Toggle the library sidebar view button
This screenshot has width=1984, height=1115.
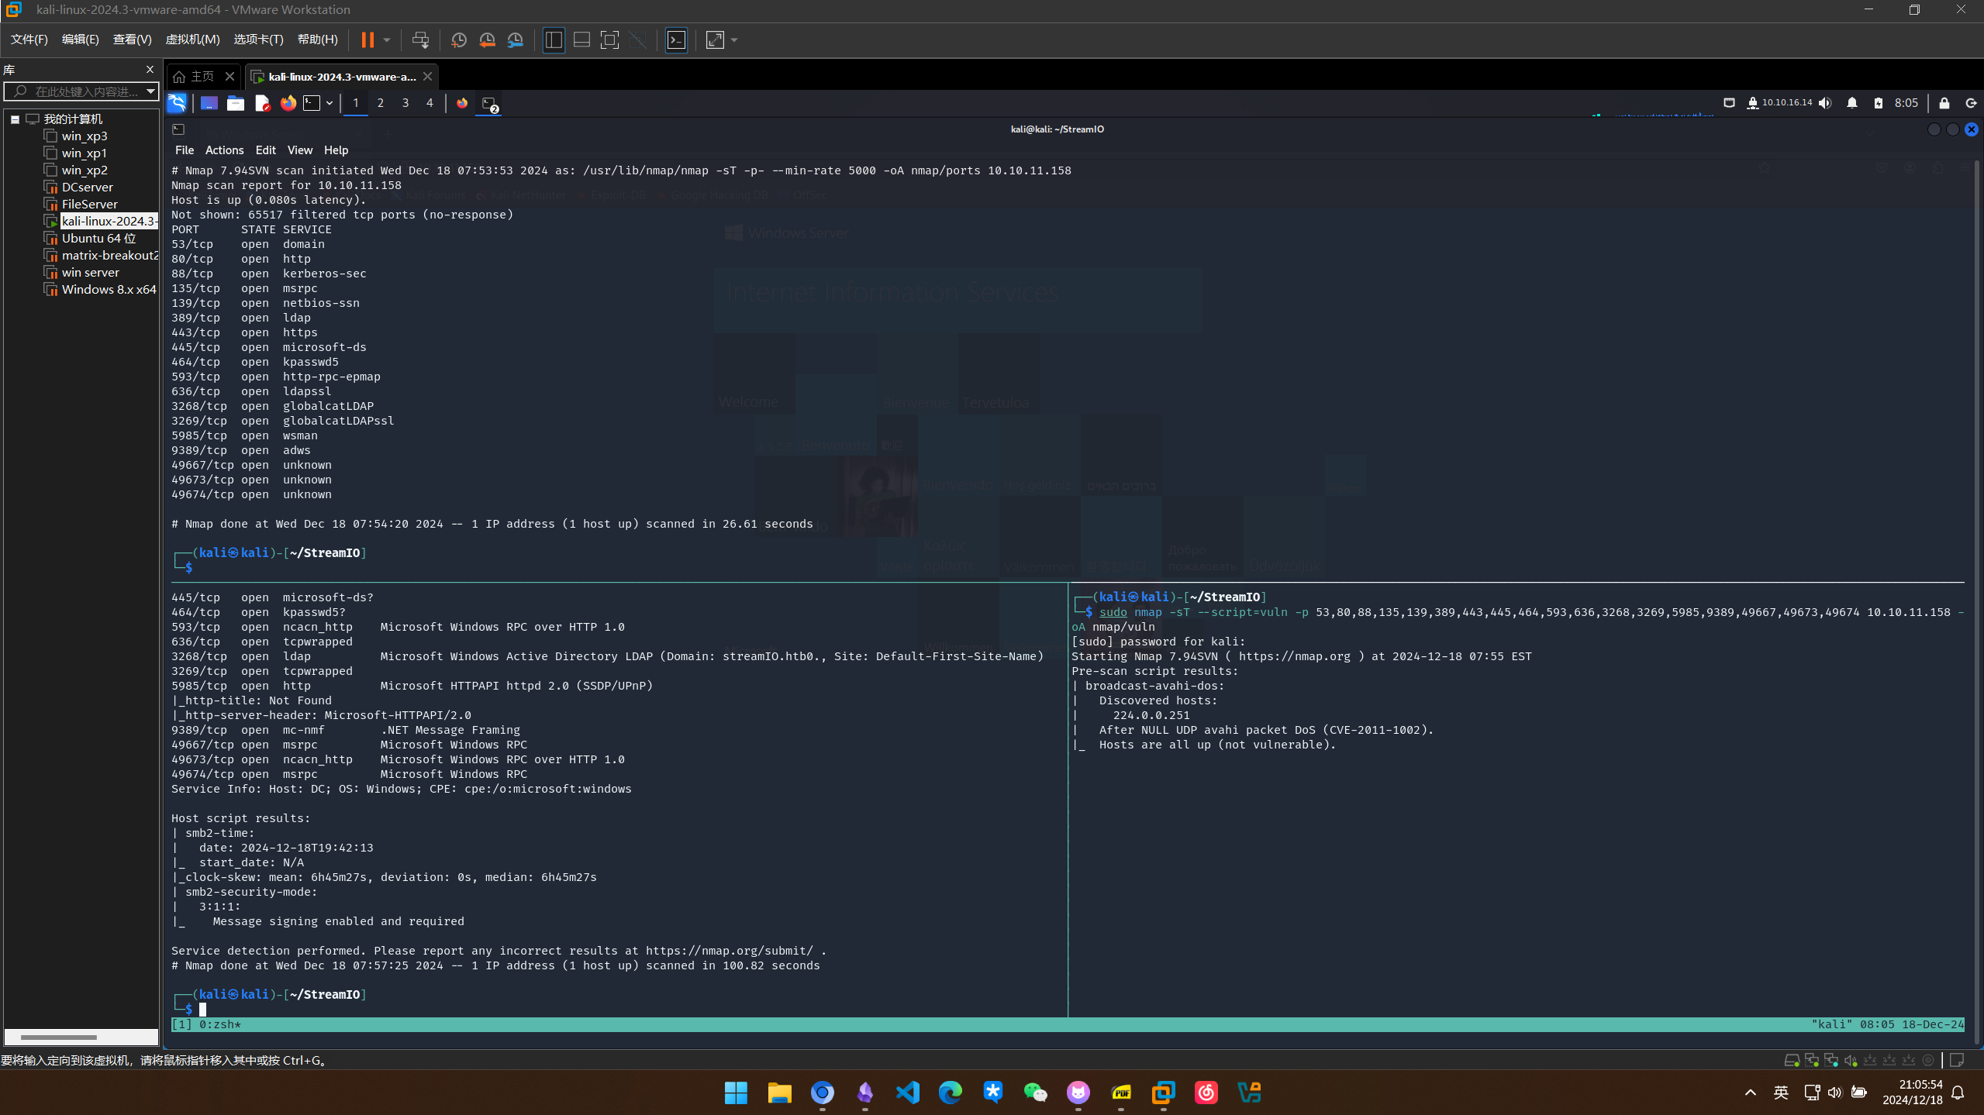[x=554, y=40]
